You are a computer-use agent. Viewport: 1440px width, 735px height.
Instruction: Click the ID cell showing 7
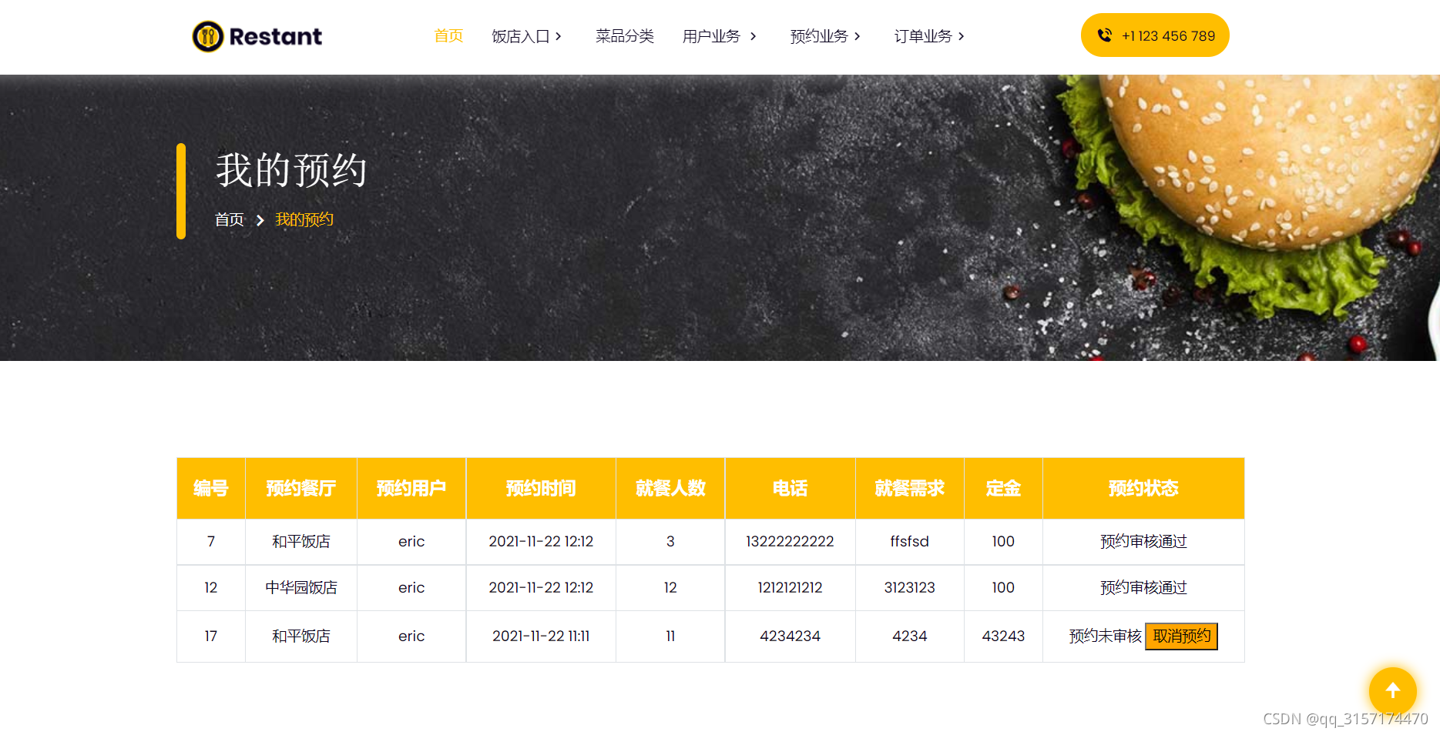[x=211, y=542]
